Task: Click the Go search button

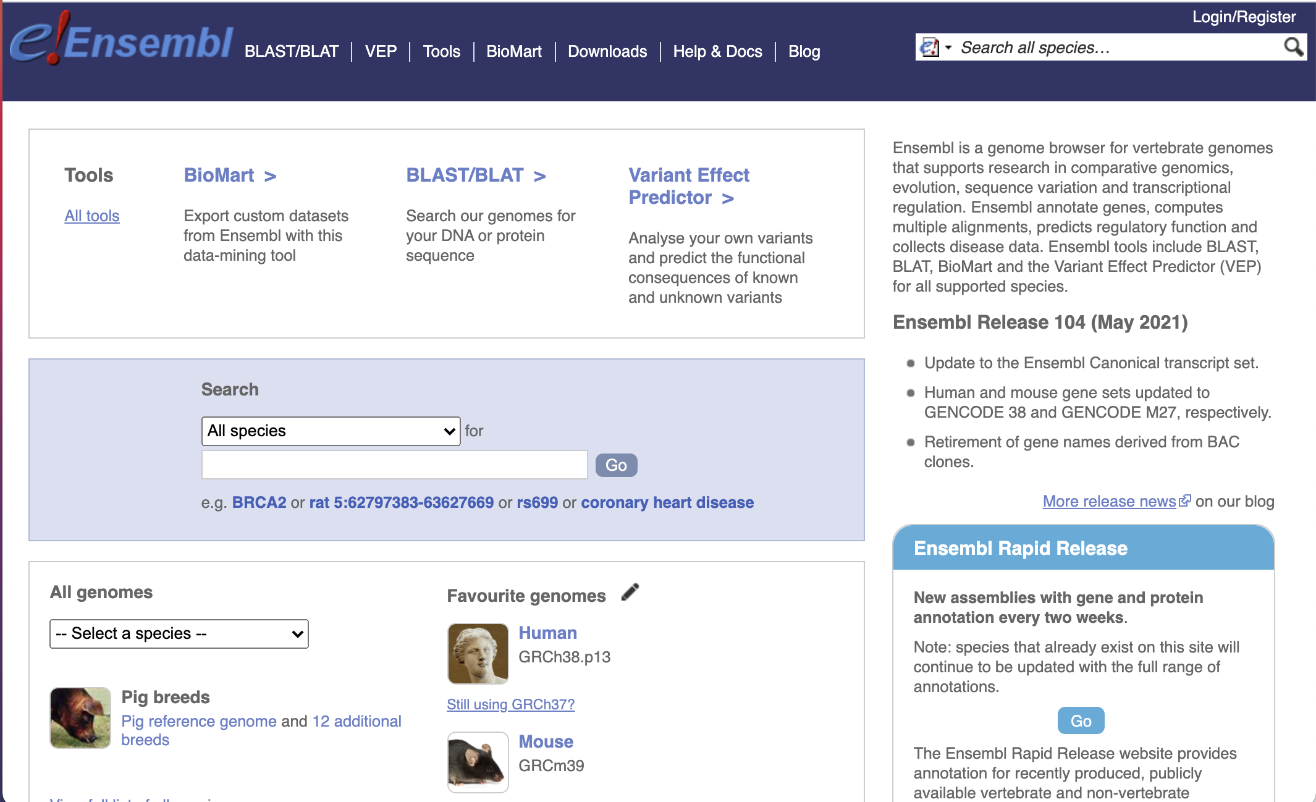Action: [x=616, y=463]
